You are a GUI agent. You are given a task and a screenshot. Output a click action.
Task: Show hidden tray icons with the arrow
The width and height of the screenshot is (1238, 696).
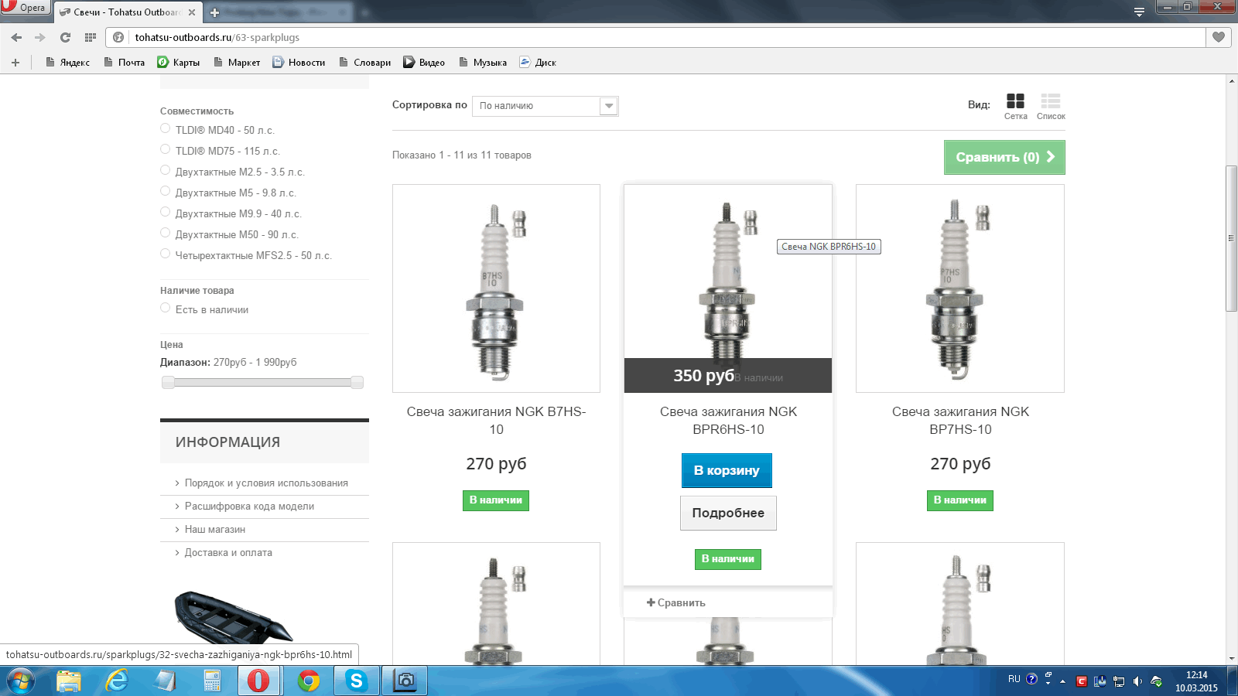[1063, 681]
